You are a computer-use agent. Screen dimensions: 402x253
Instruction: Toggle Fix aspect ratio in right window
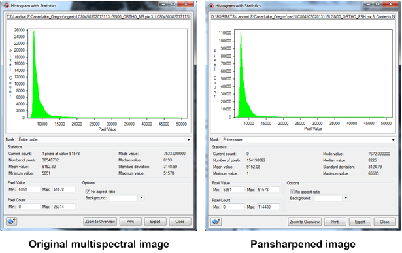[x=292, y=192]
